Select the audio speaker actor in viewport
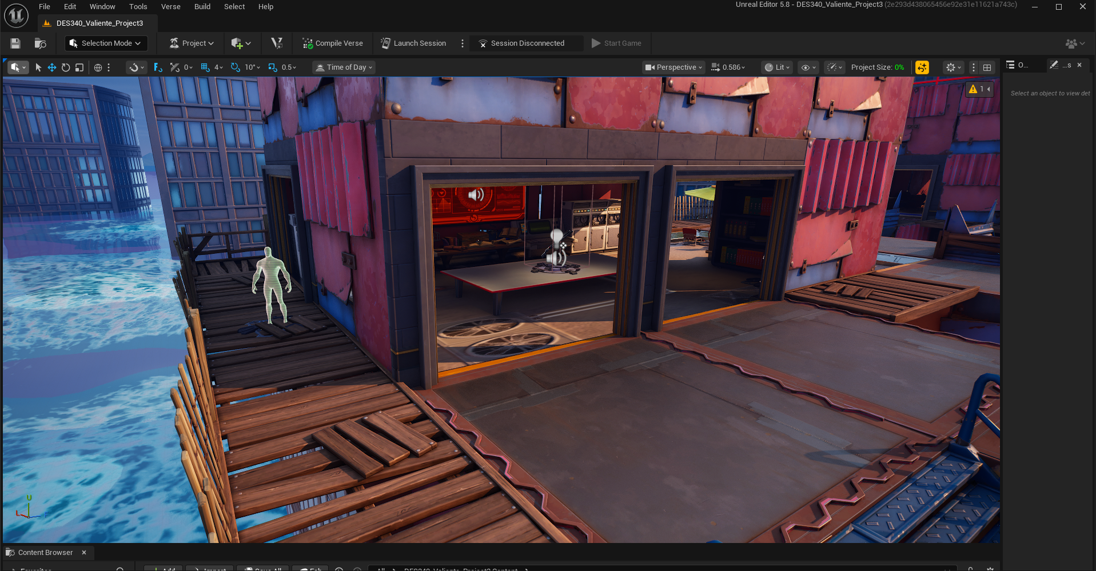The image size is (1096, 571). click(476, 195)
